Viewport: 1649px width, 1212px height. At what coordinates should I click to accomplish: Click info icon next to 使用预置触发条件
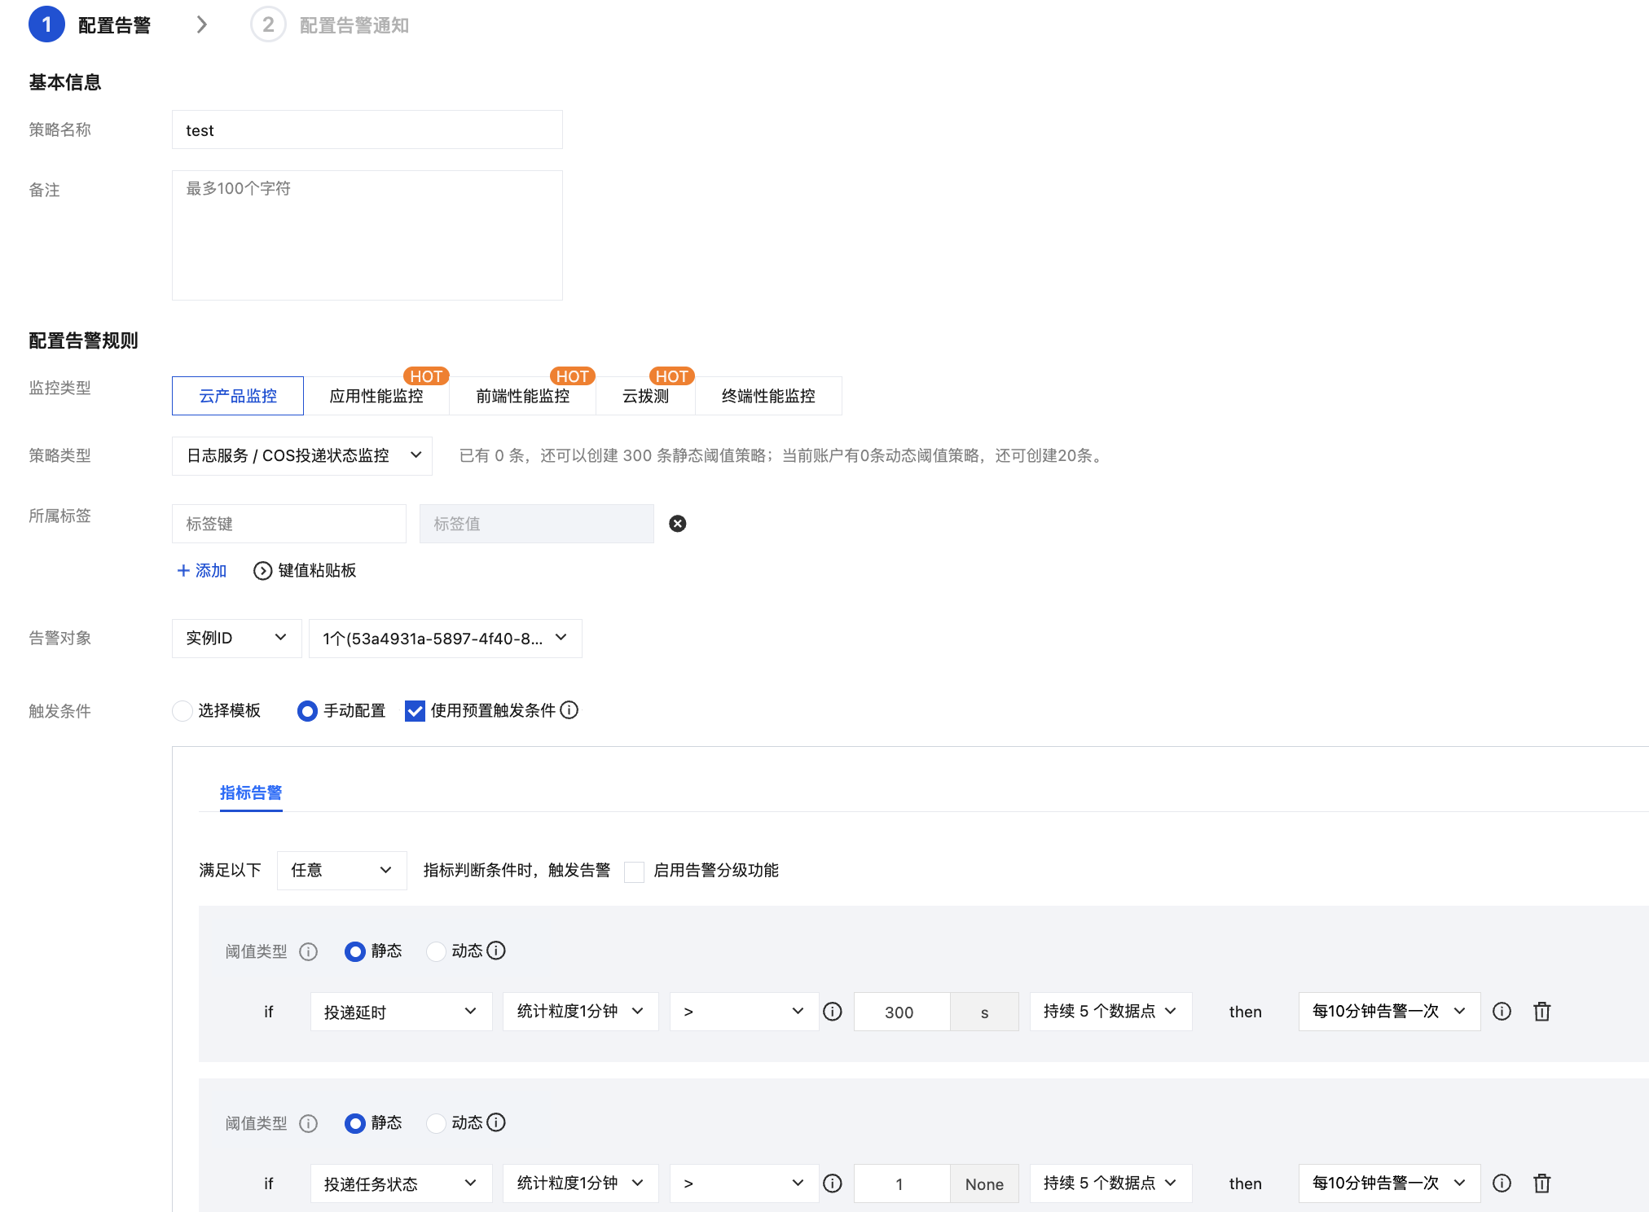point(569,710)
